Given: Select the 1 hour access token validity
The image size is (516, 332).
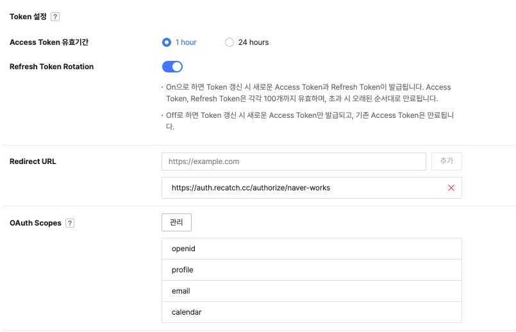Looking at the screenshot, I should (x=167, y=42).
